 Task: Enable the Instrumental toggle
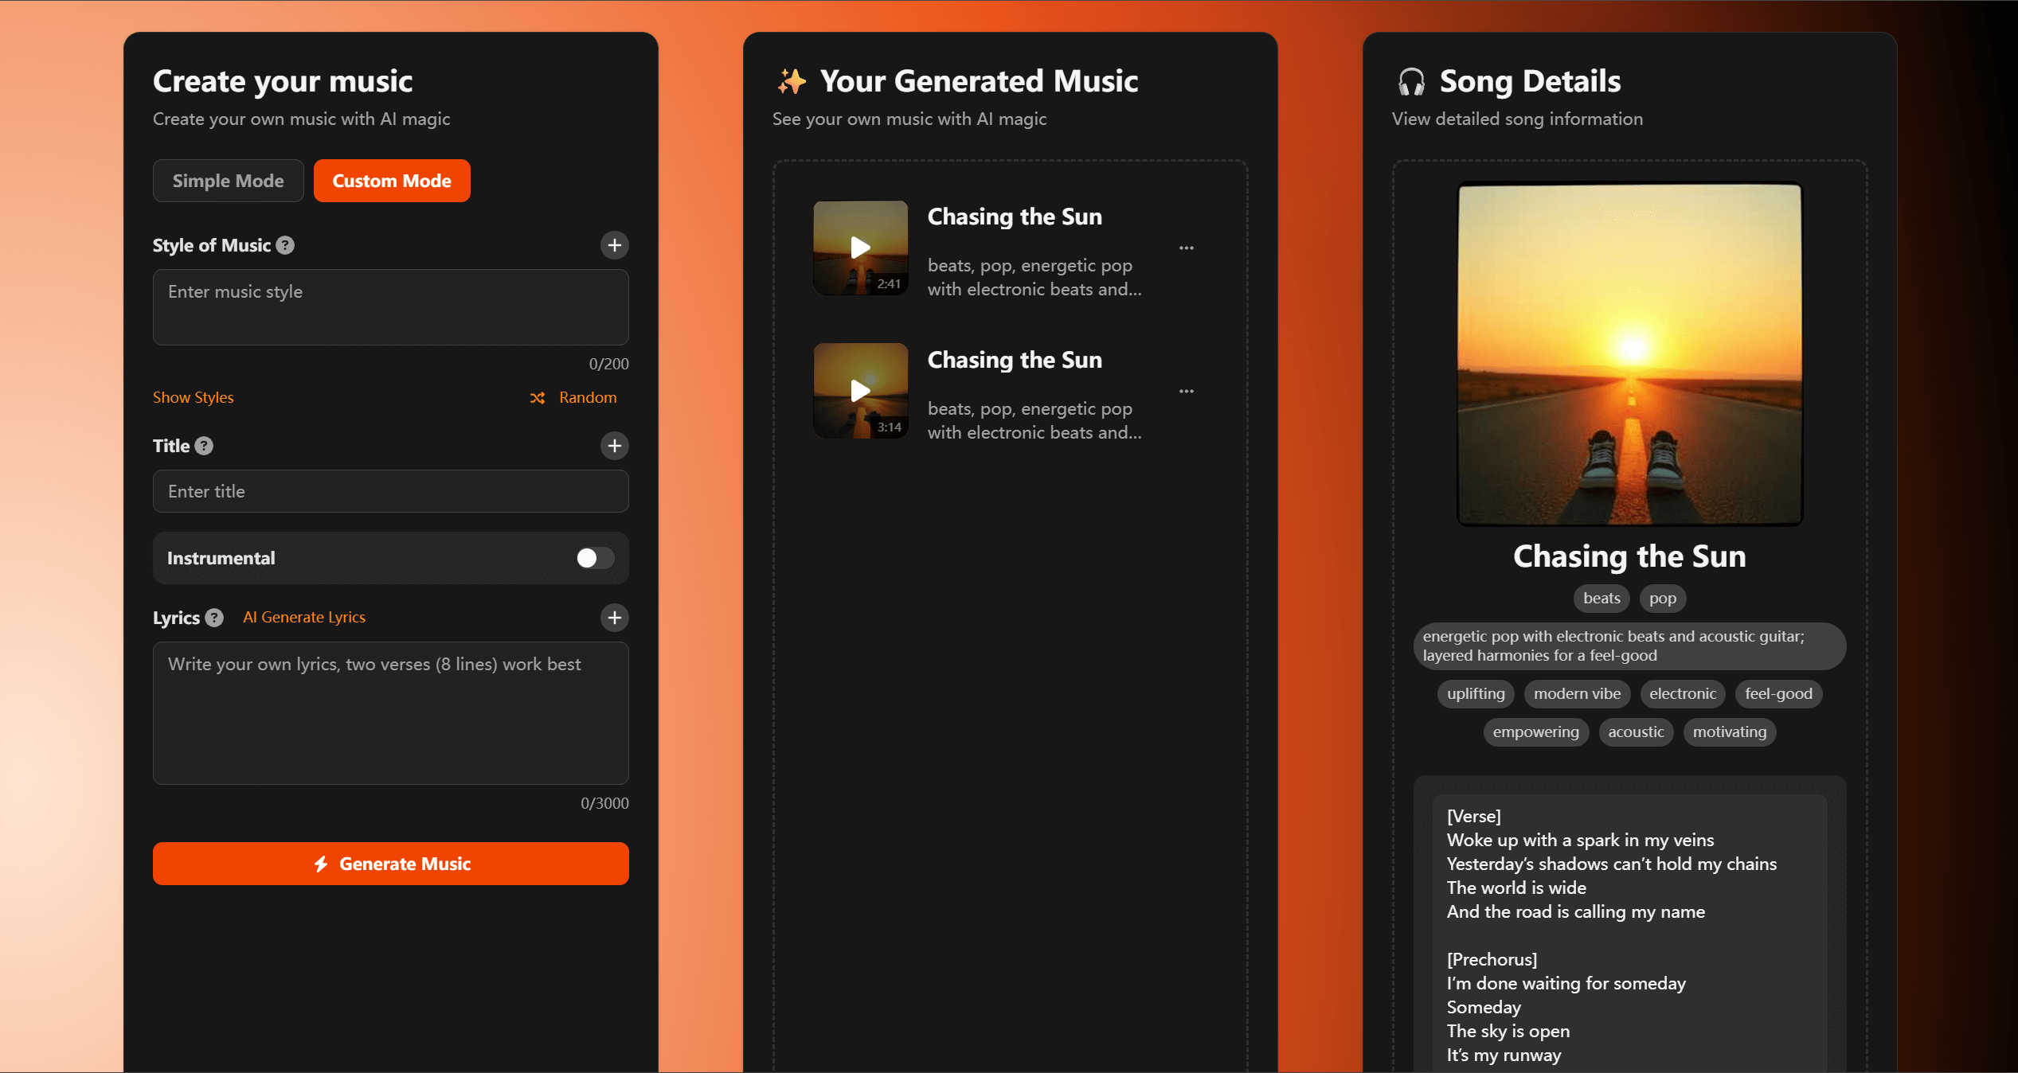(593, 558)
